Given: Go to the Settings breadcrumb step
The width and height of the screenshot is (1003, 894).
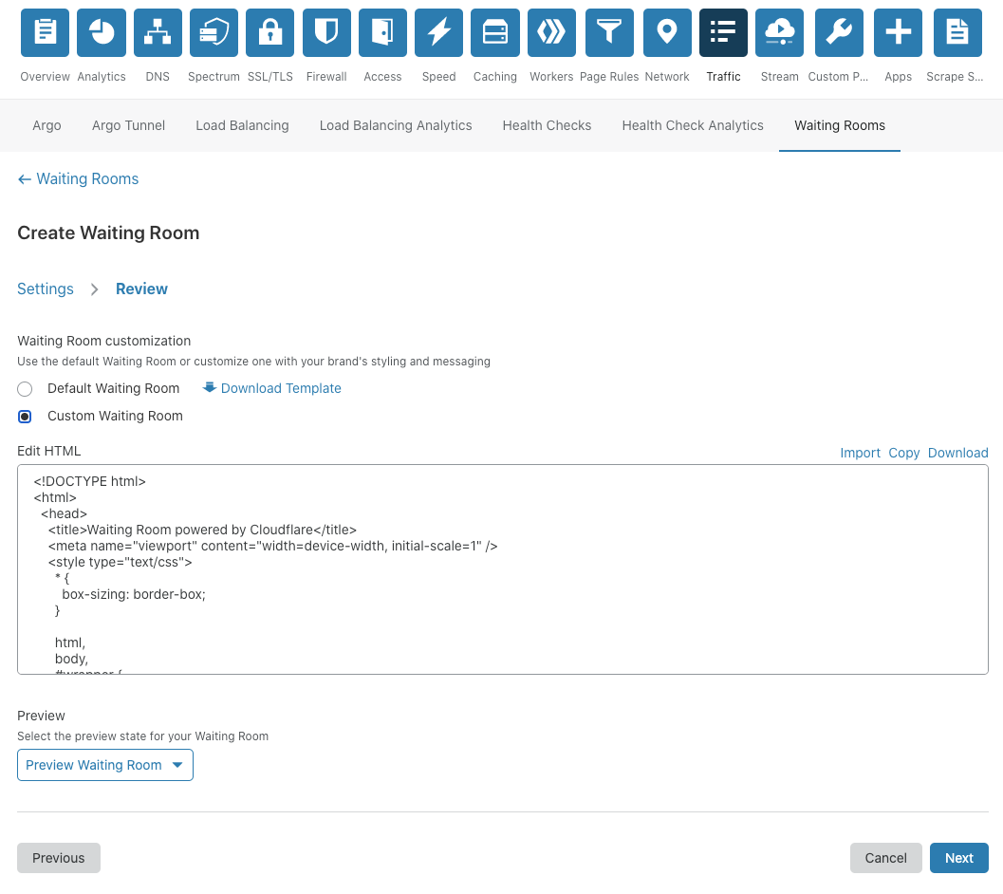Looking at the screenshot, I should pos(46,289).
